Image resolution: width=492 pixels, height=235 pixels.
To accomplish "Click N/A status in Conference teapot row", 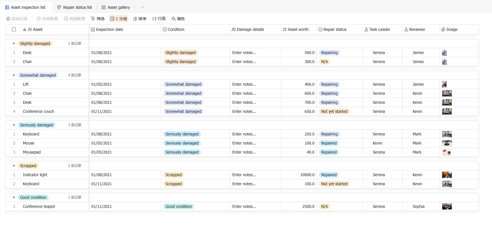I will pos(324,206).
